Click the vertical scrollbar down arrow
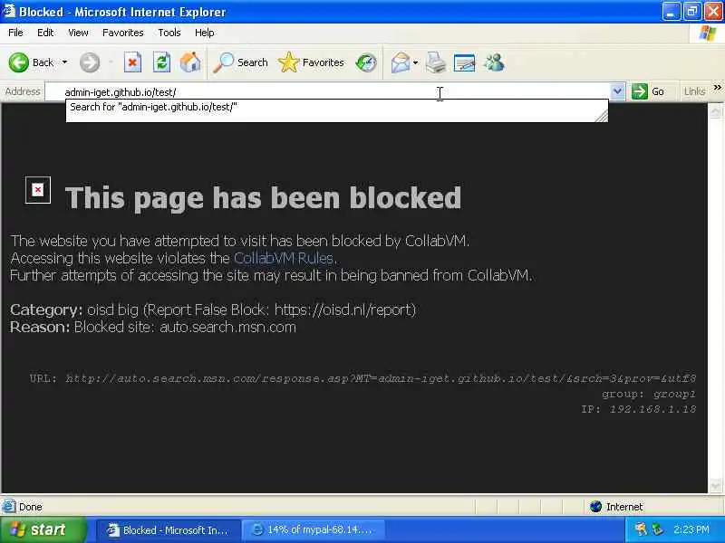This screenshot has height=543, width=725. pos(715,486)
